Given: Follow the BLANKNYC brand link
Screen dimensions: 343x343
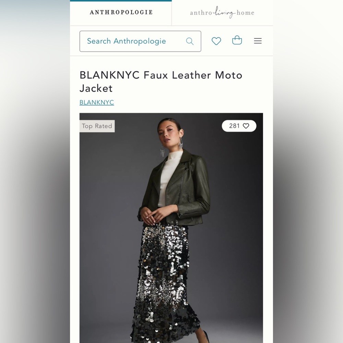Looking at the screenshot, I should click(x=97, y=102).
